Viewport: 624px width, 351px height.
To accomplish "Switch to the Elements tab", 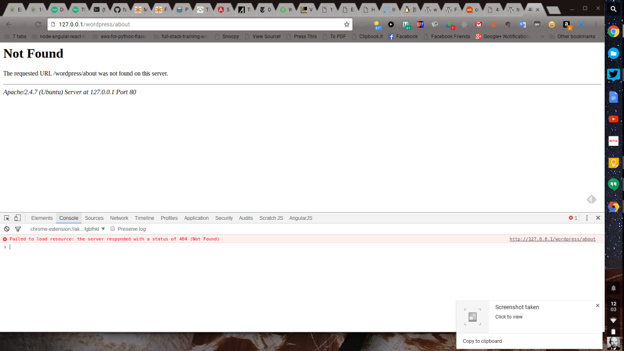I will coord(42,218).
